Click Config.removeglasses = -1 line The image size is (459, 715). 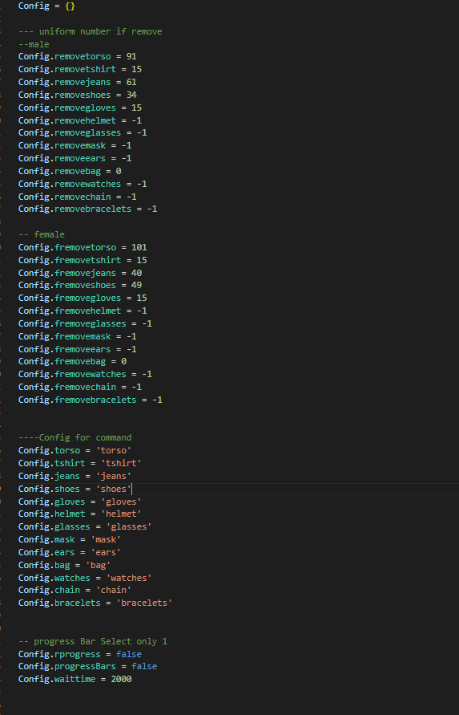(x=83, y=132)
